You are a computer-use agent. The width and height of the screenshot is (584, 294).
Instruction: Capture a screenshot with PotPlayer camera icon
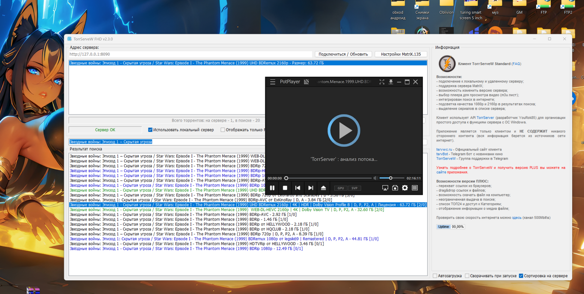(x=395, y=188)
